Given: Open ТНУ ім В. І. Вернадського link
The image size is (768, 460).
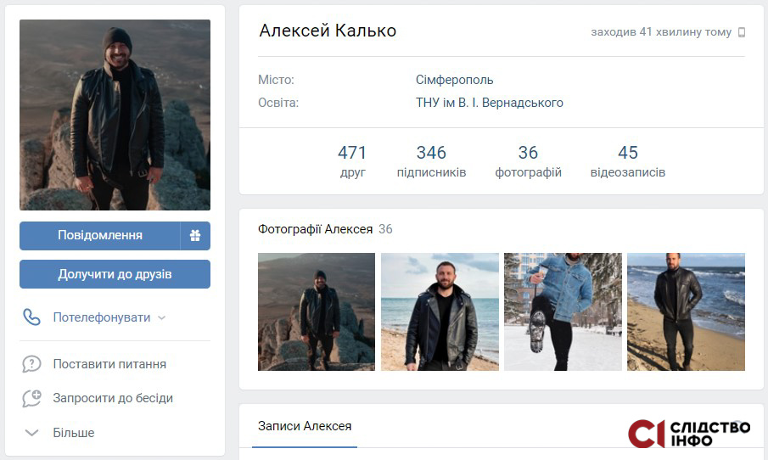Looking at the screenshot, I should (490, 103).
